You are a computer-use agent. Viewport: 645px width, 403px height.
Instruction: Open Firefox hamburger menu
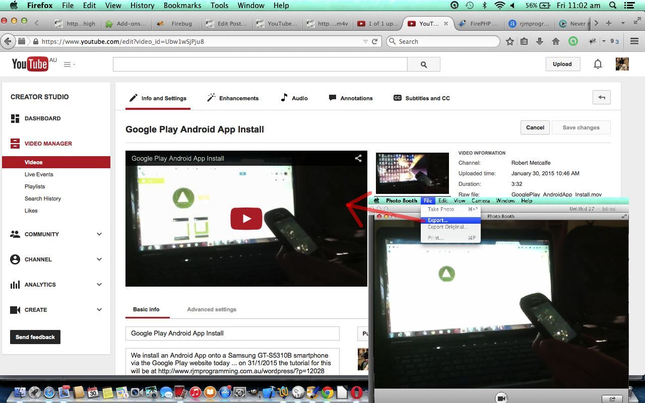click(x=634, y=41)
